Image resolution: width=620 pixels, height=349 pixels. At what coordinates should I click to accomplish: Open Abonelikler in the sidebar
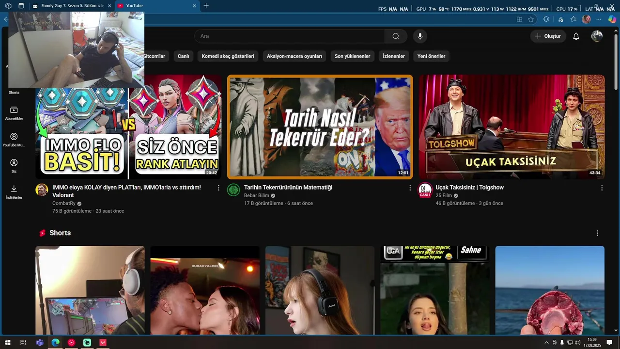pyautogui.click(x=14, y=113)
